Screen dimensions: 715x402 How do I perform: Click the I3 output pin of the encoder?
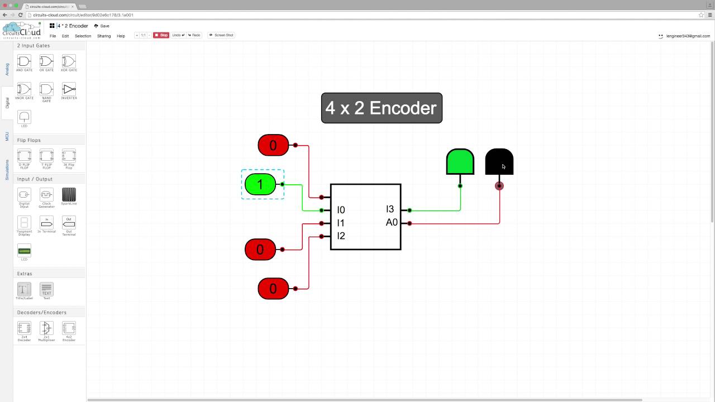click(409, 210)
